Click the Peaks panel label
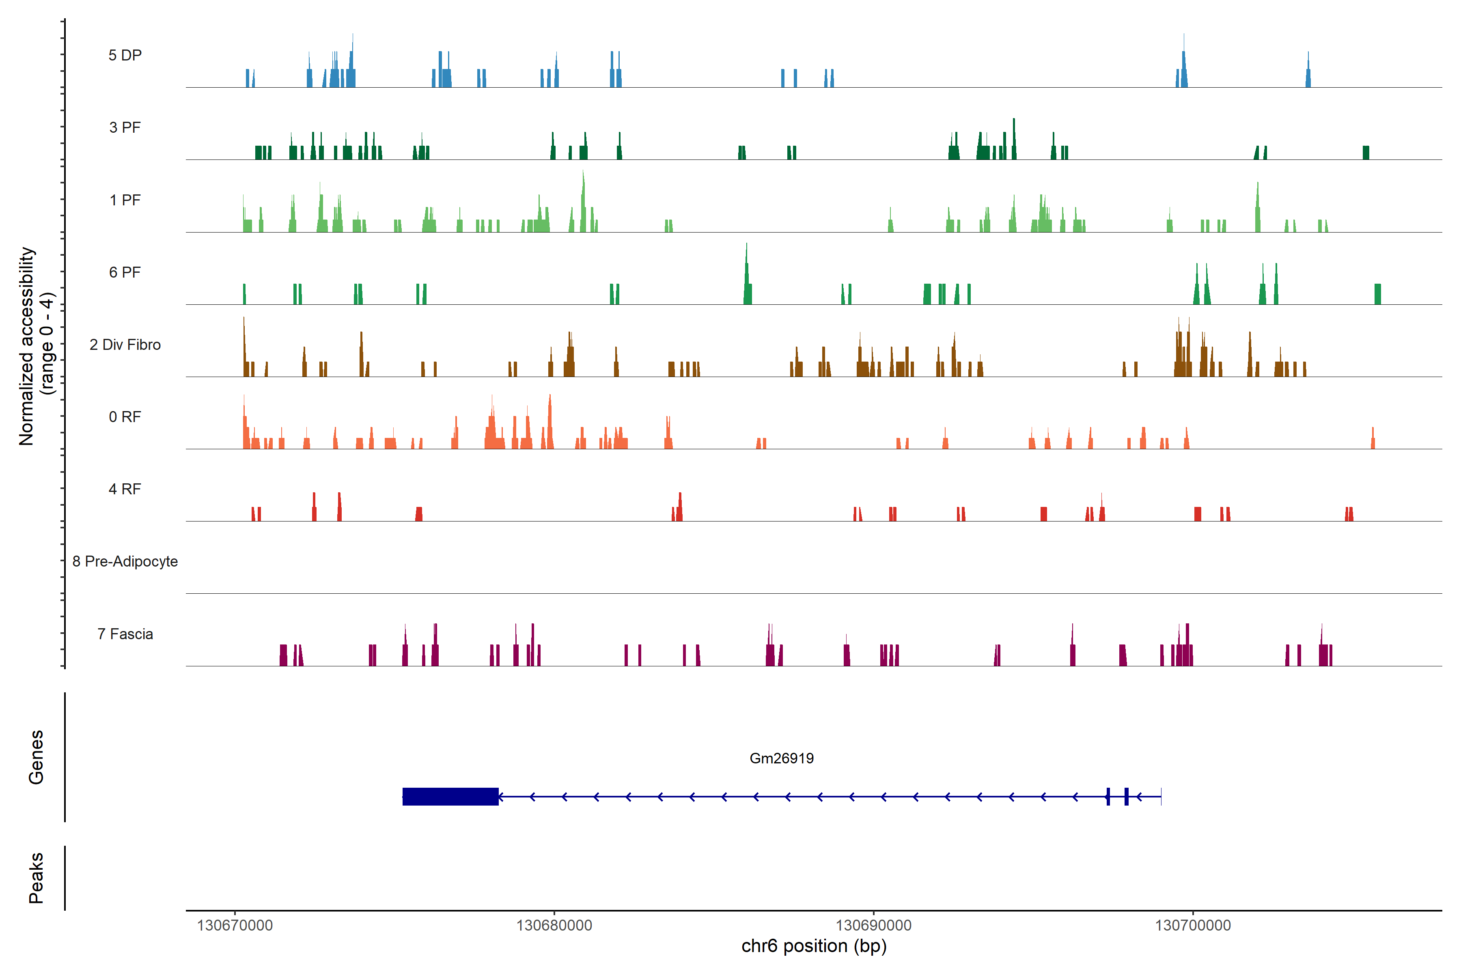The height and width of the screenshot is (974, 1461). [x=36, y=877]
